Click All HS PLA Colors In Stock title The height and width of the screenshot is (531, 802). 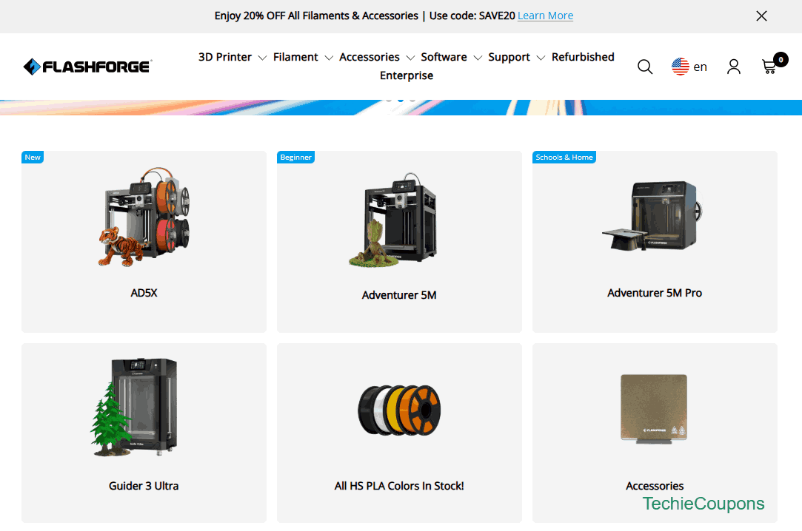tap(399, 486)
